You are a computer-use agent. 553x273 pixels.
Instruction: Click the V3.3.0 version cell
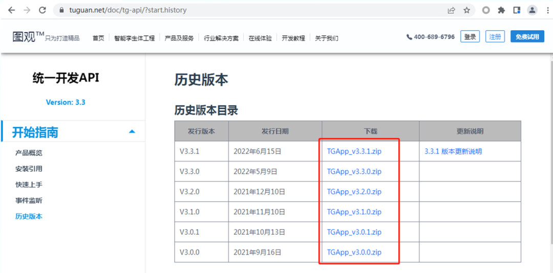201,172
